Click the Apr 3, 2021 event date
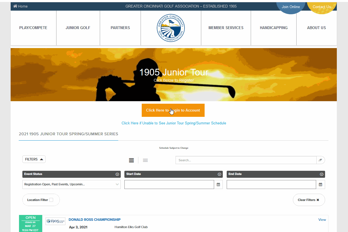348x232 pixels. pos(78,227)
